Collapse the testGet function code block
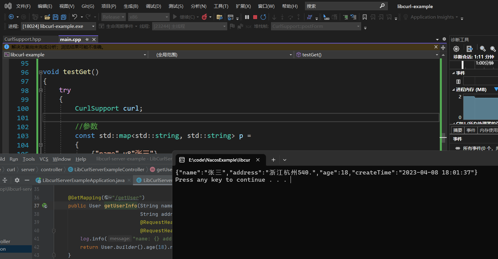Image resolution: width=498 pixels, height=259 pixels. pyautogui.click(x=41, y=72)
